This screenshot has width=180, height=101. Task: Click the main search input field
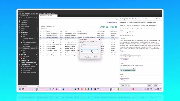tap(79, 19)
